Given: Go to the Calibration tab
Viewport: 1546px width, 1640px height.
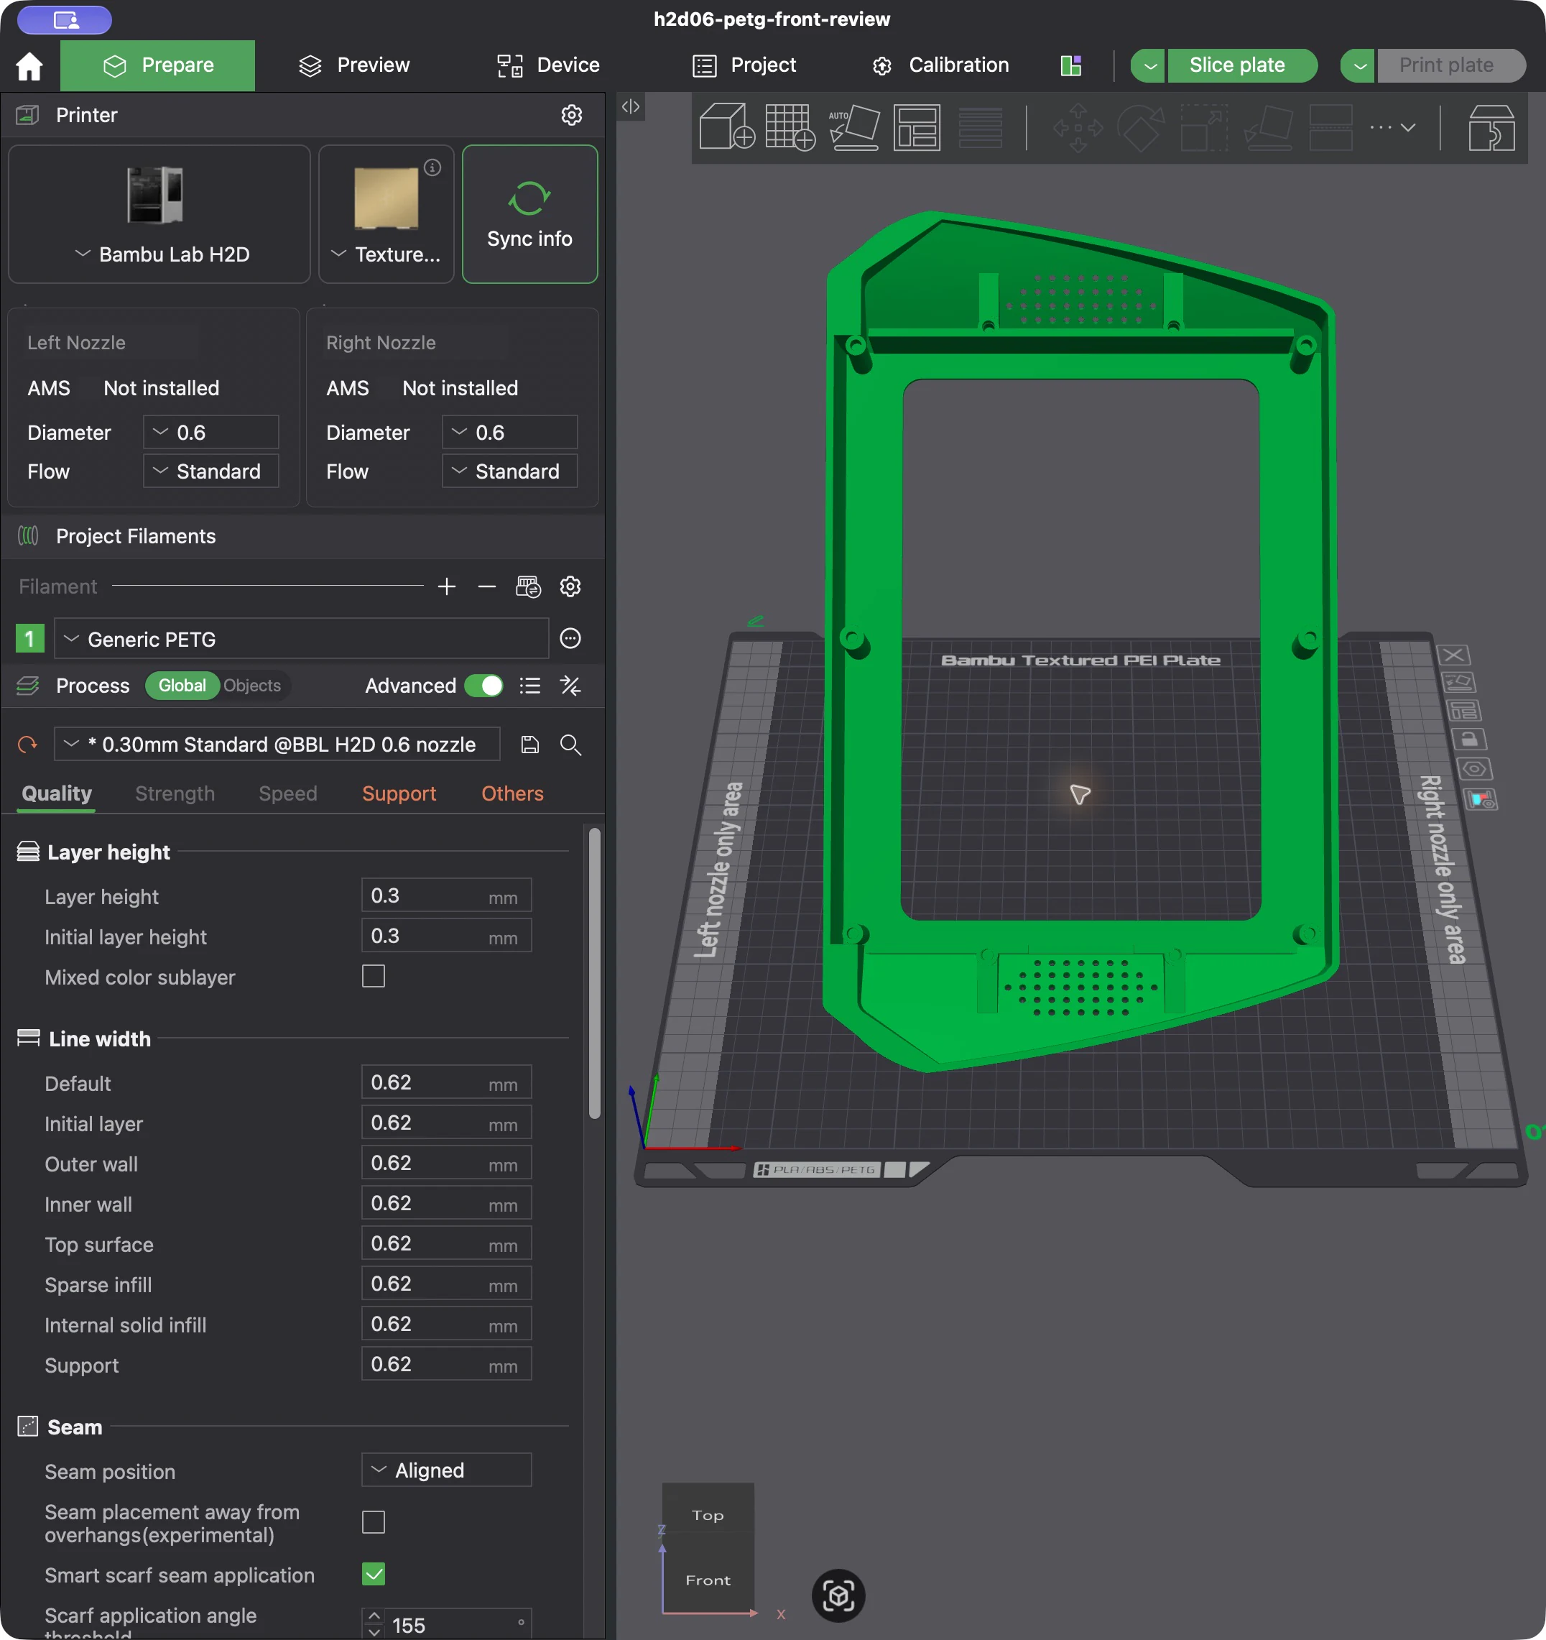Looking at the screenshot, I should (x=941, y=65).
